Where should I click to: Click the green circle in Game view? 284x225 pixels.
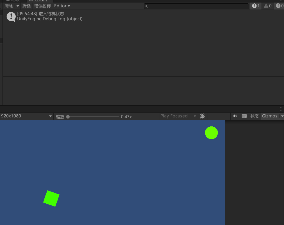click(211, 133)
